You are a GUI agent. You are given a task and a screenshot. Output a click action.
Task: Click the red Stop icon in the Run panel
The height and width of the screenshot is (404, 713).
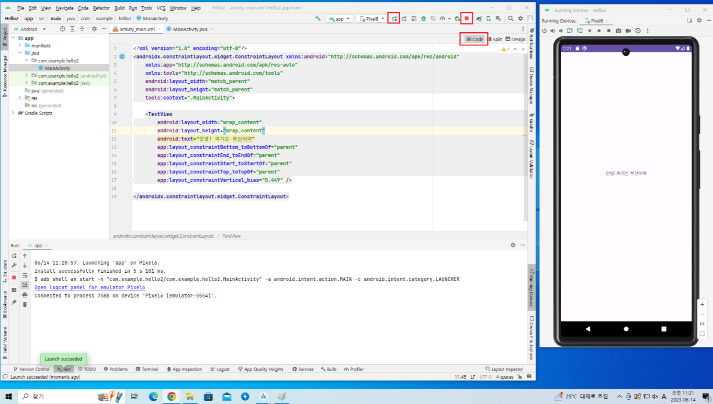coord(14,277)
